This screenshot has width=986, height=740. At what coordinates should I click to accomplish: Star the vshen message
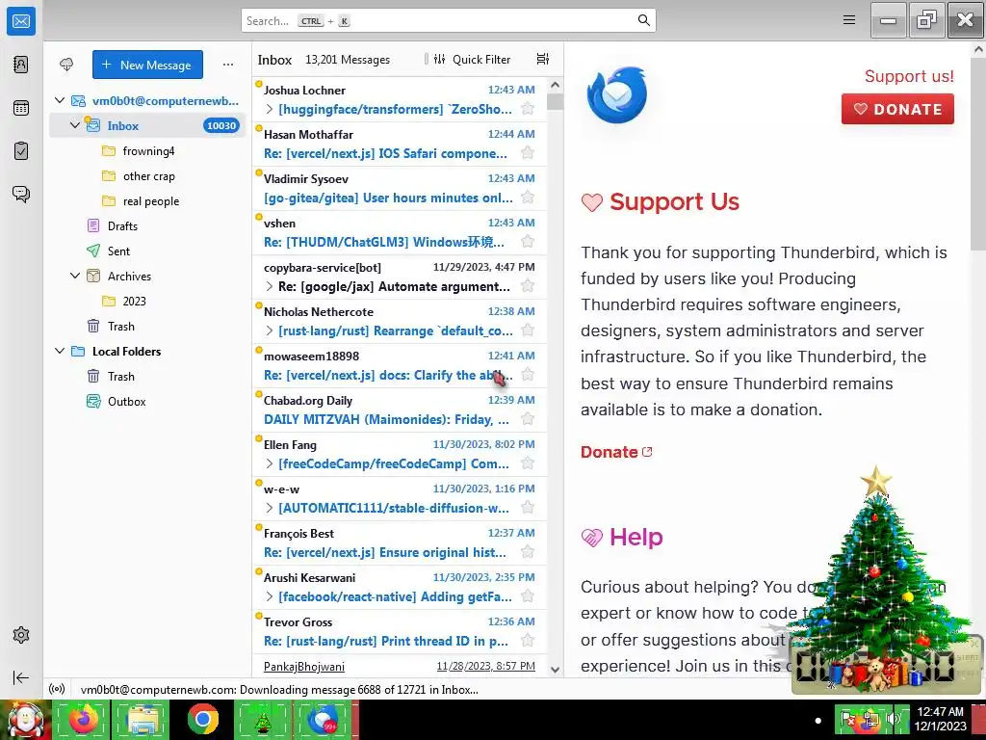point(528,242)
